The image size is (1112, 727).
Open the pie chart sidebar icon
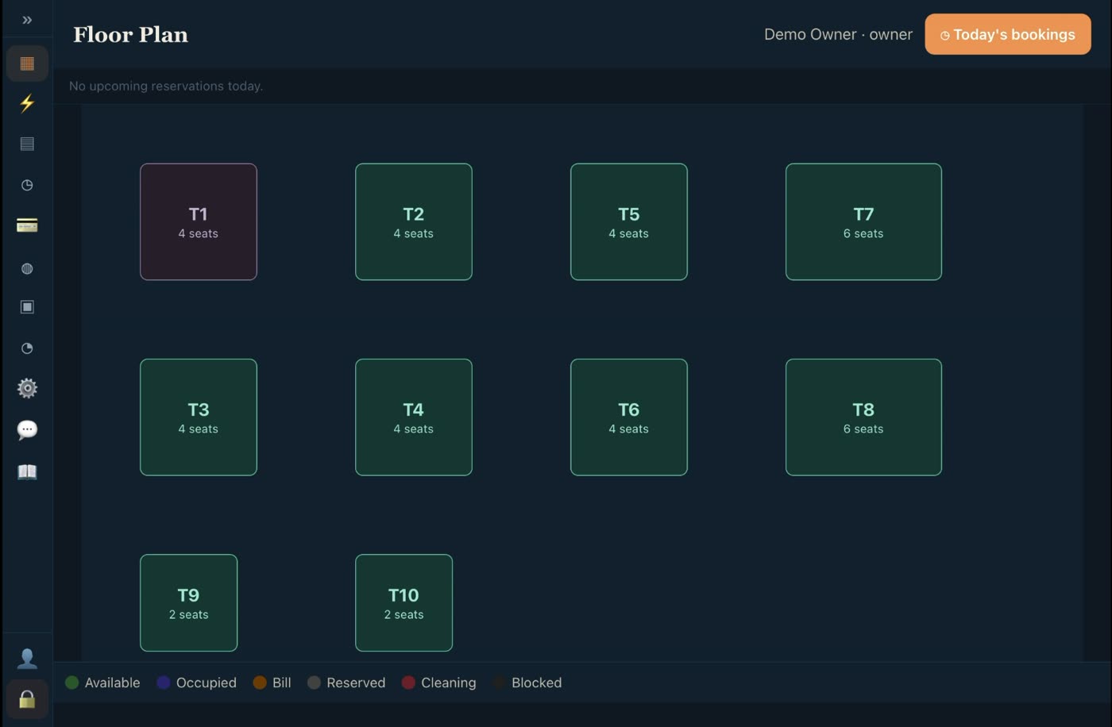pyautogui.click(x=27, y=348)
